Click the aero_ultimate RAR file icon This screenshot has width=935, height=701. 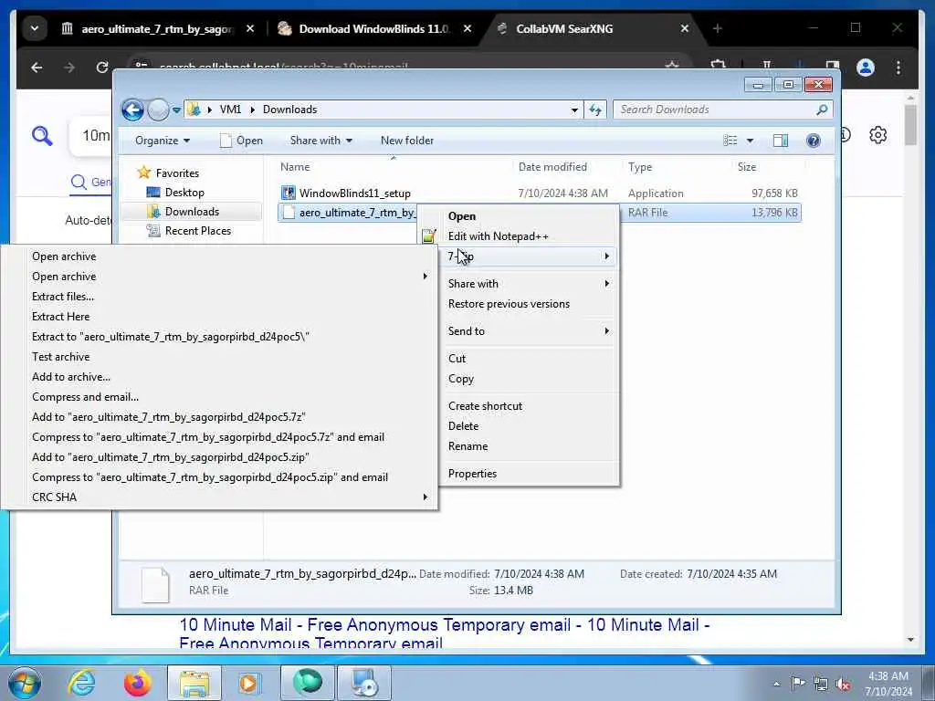pyautogui.click(x=289, y=212)
